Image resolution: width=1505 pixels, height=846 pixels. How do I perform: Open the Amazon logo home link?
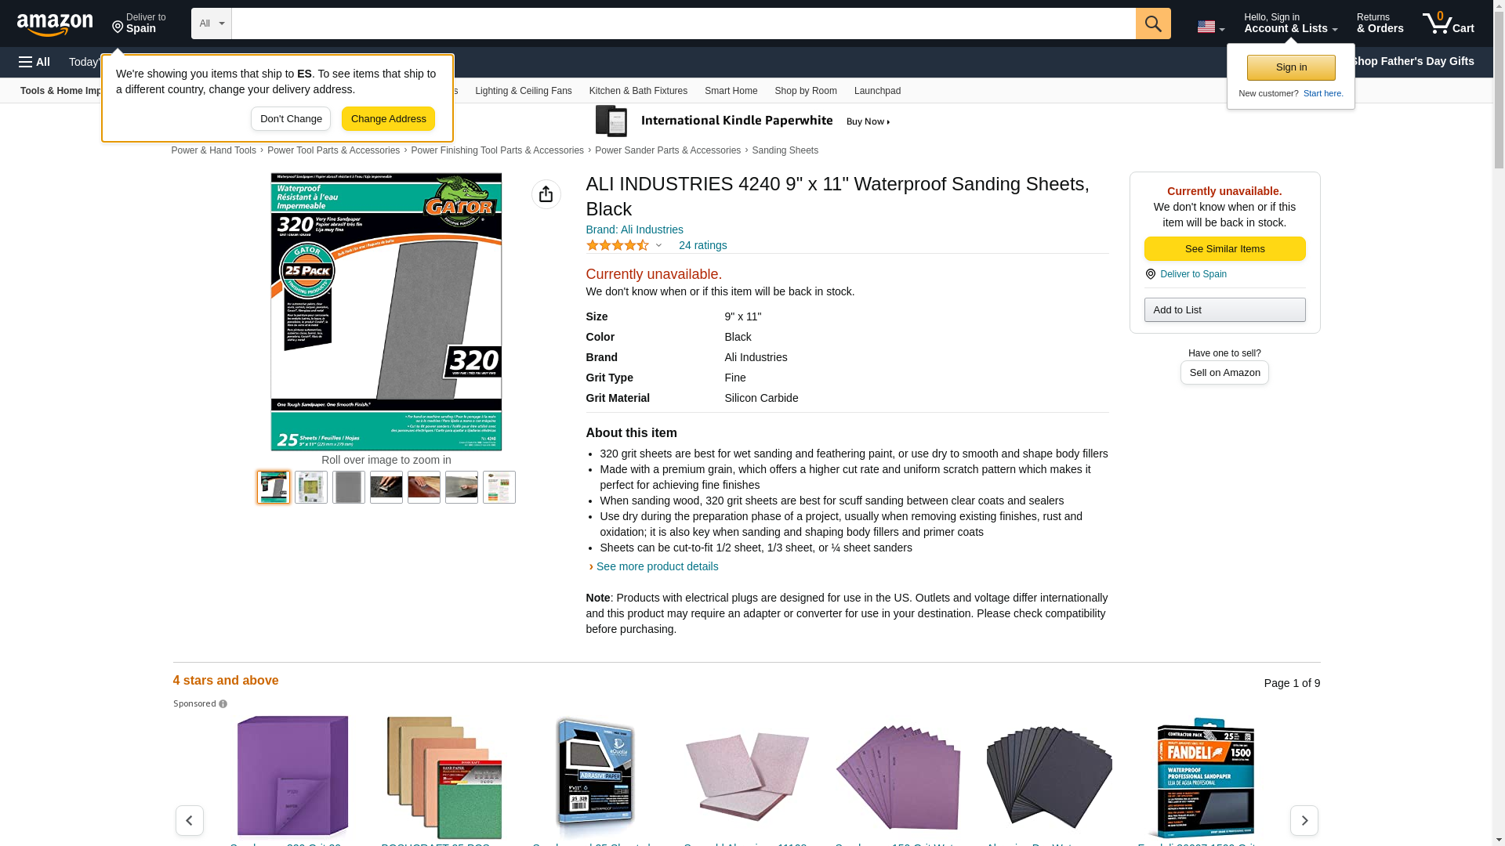point(55,24)
